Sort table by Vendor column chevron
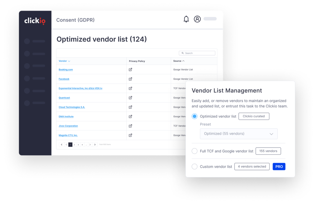The image size is (316, 204). [69, 61]
